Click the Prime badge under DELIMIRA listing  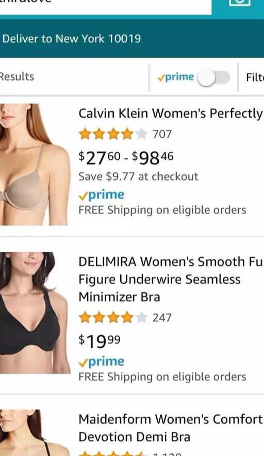click(x=101, y=362)
